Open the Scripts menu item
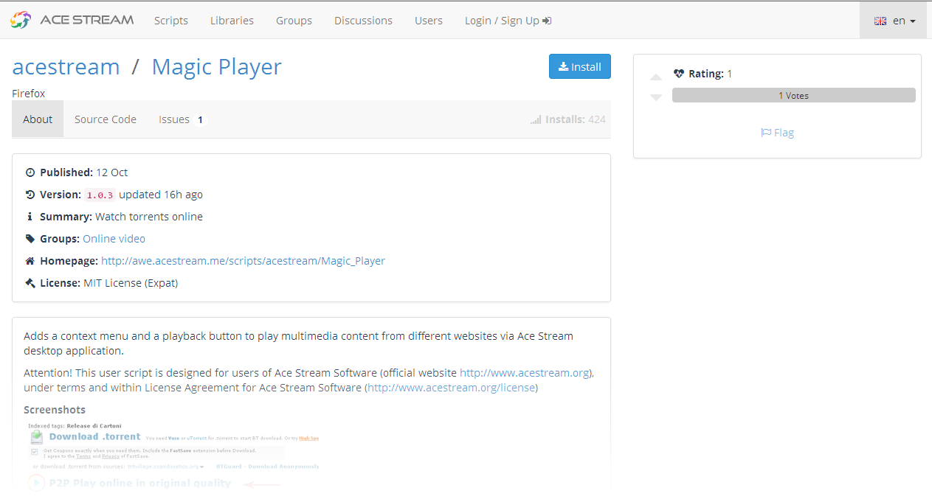 click(171, 21)
